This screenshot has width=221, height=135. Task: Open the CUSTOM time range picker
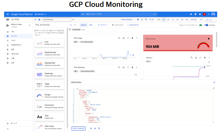click(x=193, y=19)
